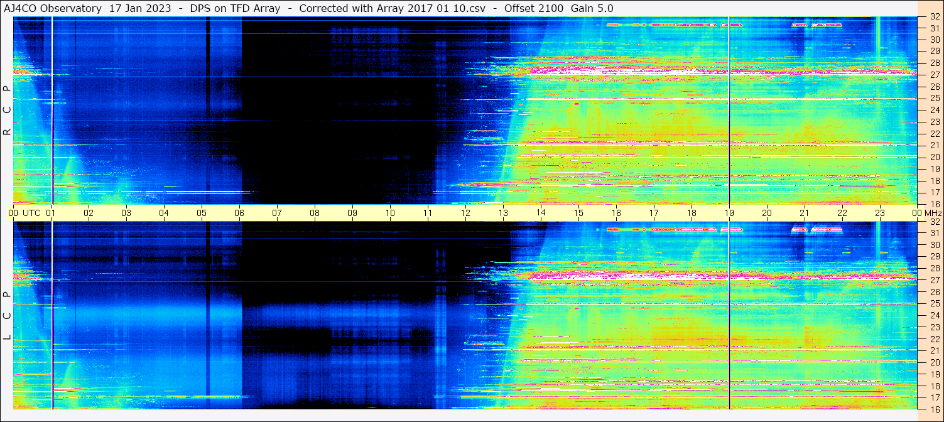Click the 'Gain 5.0' header value
Screen dimensions: 944x422
(x=592, y=8)
